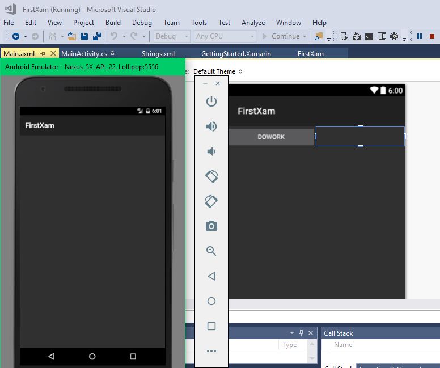Open the Any CPU platform dropdown
This screenshot has width=440, height=368.
point(225,36)
